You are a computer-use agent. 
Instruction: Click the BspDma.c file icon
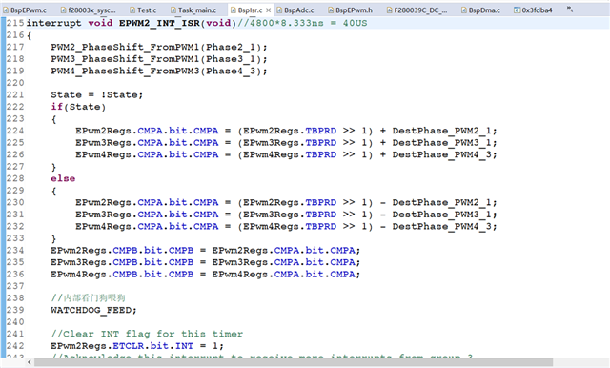[x=464, y=10]
